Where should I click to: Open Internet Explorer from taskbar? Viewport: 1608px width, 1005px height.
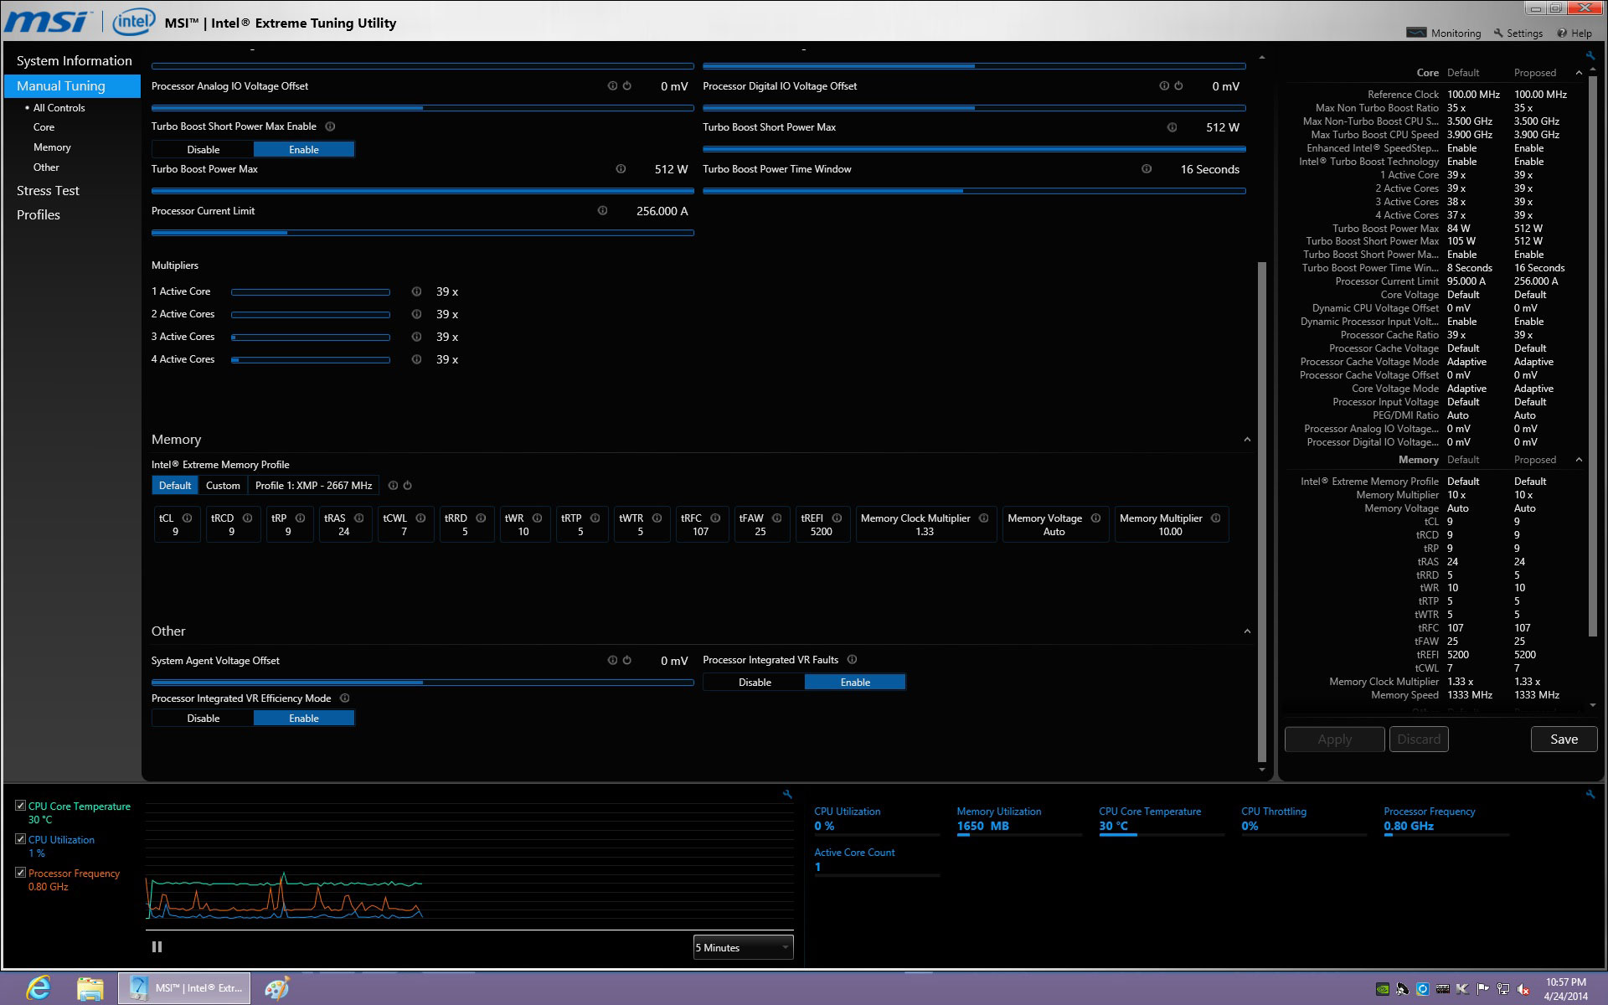39,988
